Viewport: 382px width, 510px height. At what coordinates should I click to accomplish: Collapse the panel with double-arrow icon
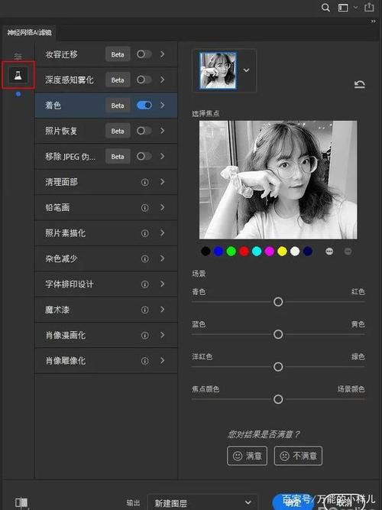click(x=374, y=21)
